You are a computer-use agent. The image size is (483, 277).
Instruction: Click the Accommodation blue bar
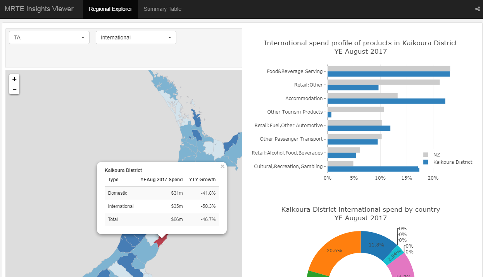(x=386, y=101)
